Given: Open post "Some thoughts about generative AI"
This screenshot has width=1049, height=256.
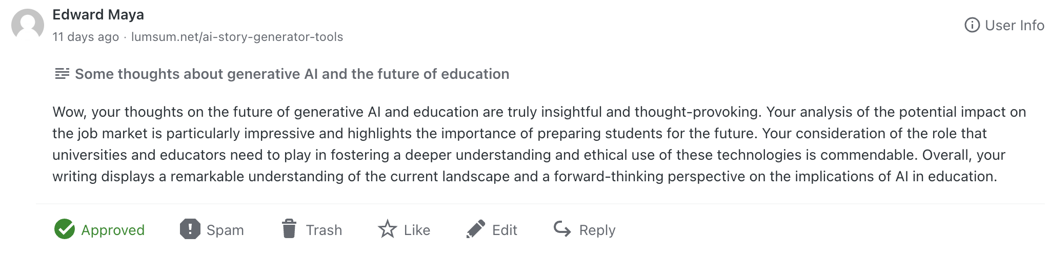Looking at the screenshot, I should click(292, 74).
